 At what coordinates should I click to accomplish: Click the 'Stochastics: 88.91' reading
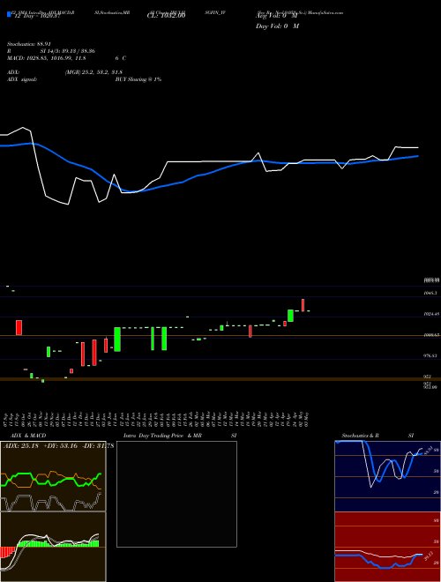pyautogui.click(x=29, y=44)
